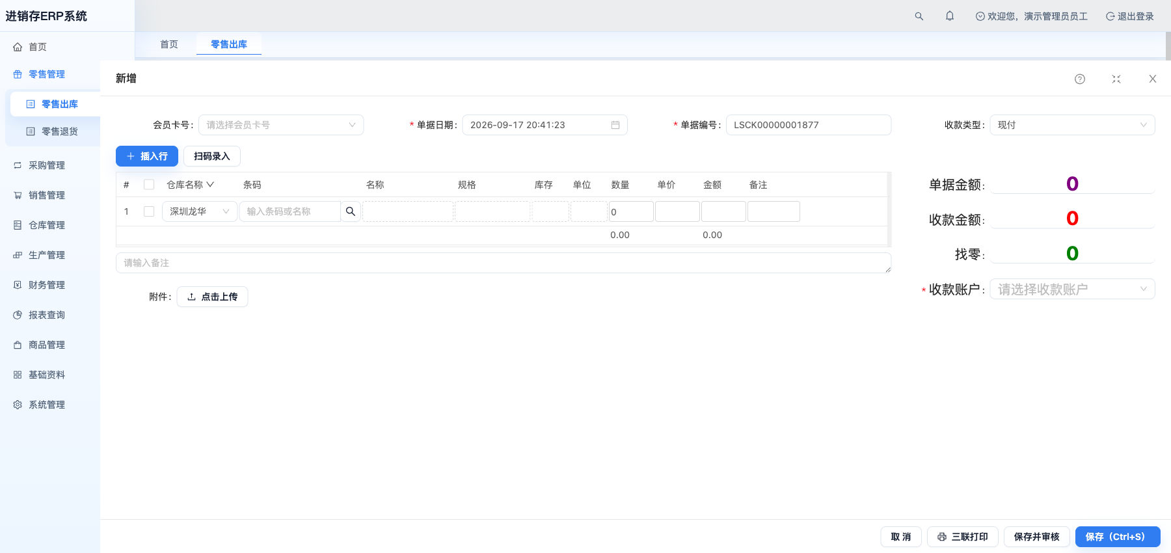
Task: Click the search magnifier icon in top bar
Action: click(919, 16)
